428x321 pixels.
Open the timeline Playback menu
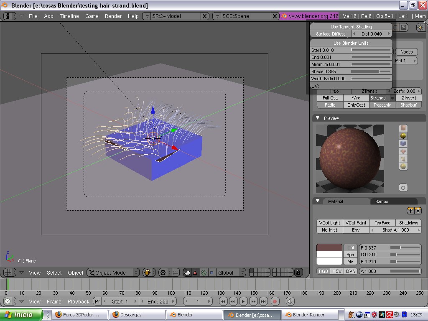(79, 301)
